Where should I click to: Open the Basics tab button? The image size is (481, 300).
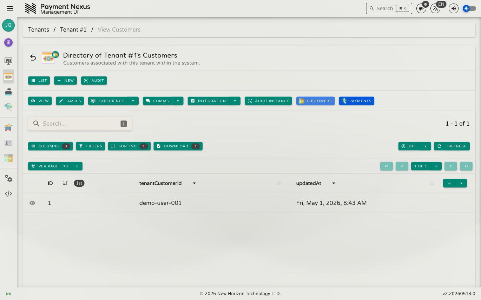click(70, 101)
